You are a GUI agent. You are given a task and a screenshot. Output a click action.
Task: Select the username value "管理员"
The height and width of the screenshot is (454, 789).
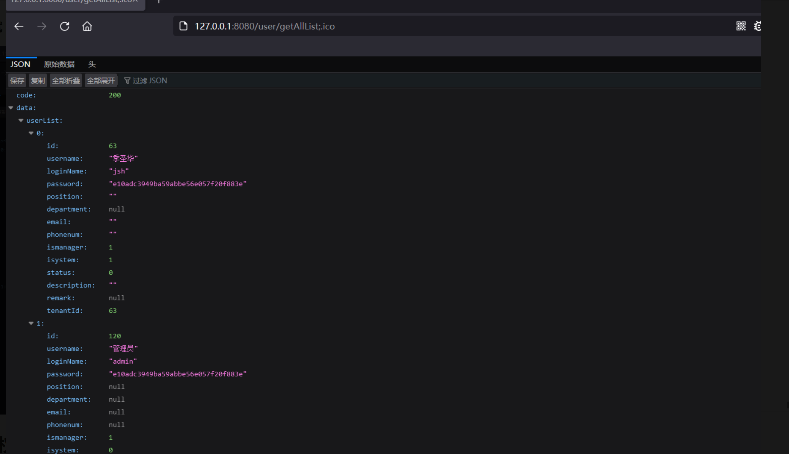pyautogui.click(x=124, y=348)
